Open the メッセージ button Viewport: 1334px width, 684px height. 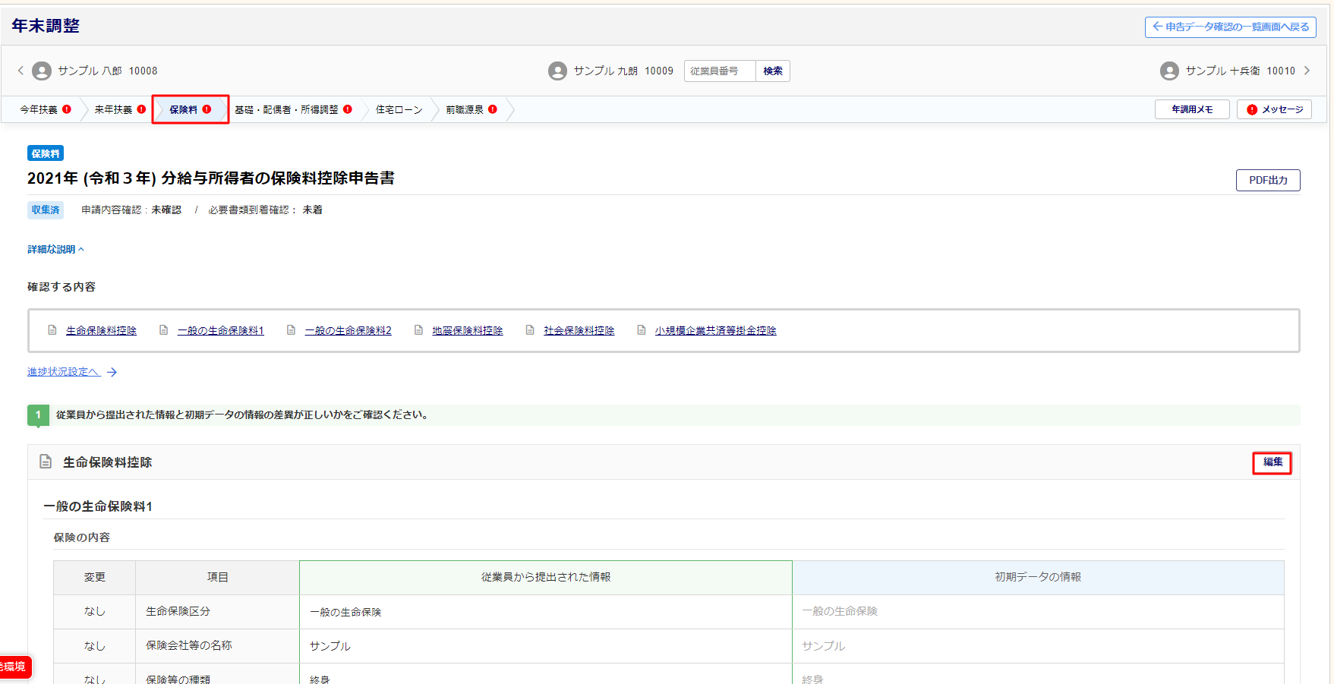tap(1274, 109)
